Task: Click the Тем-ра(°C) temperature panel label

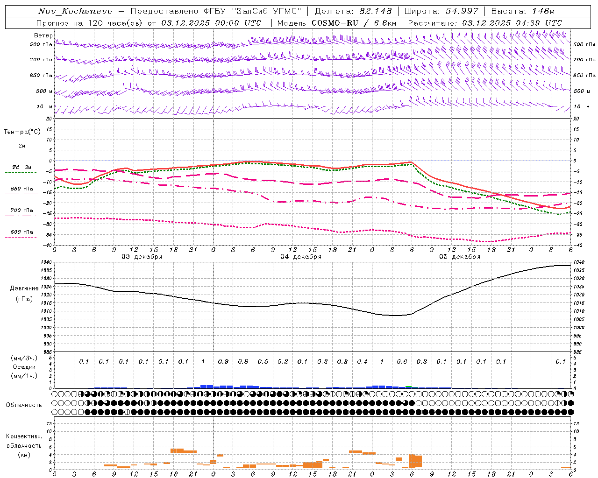Action: [x=22, y=132]
